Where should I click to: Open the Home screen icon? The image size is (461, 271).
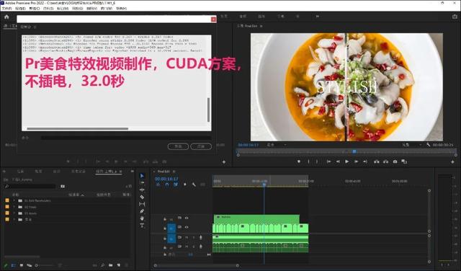(6, 17)
